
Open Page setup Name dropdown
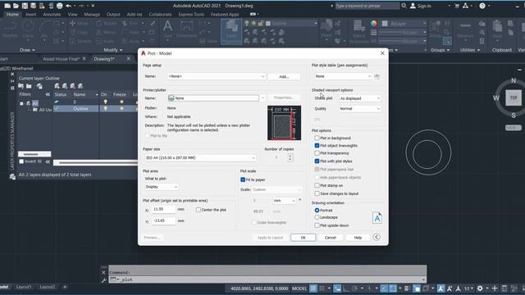coord(217,76)
